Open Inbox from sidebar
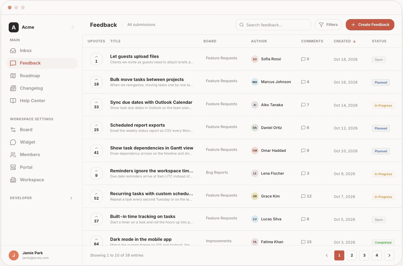 click(42, 50)
